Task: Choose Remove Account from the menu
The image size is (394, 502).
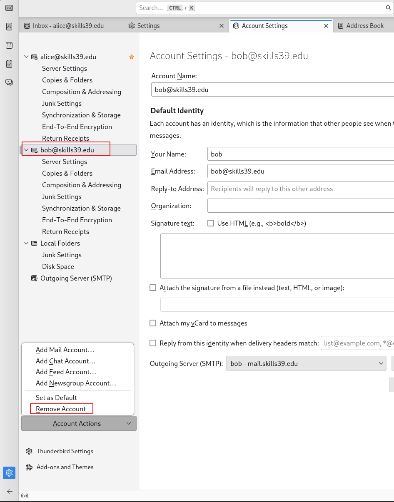Action: (61, 409)
